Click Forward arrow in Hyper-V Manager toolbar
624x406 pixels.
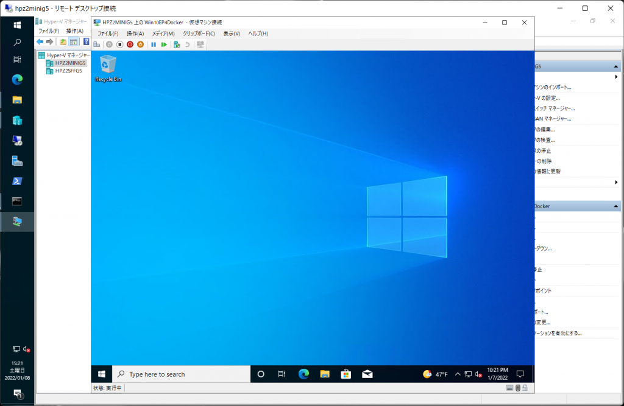(50, 41)
